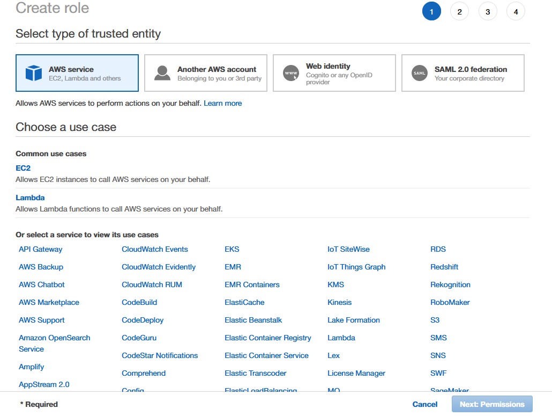The image size is (552, 416).
Task: Select the CodeBuild service
Action: click(139, 302)
